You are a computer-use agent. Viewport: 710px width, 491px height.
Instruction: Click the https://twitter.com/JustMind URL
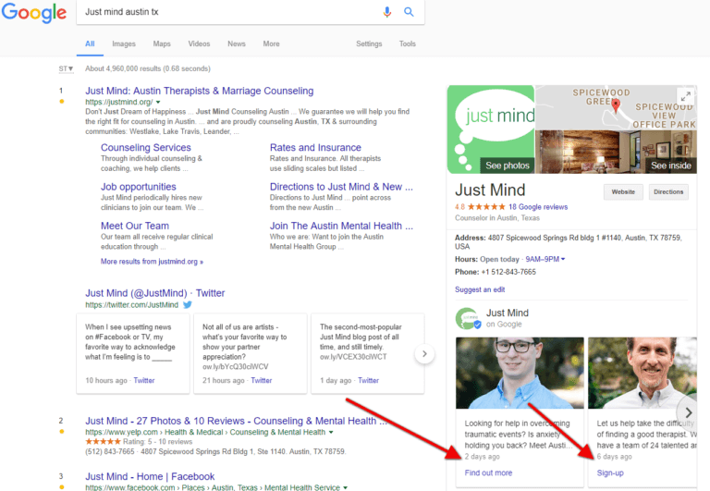click(x=132, y=305)
